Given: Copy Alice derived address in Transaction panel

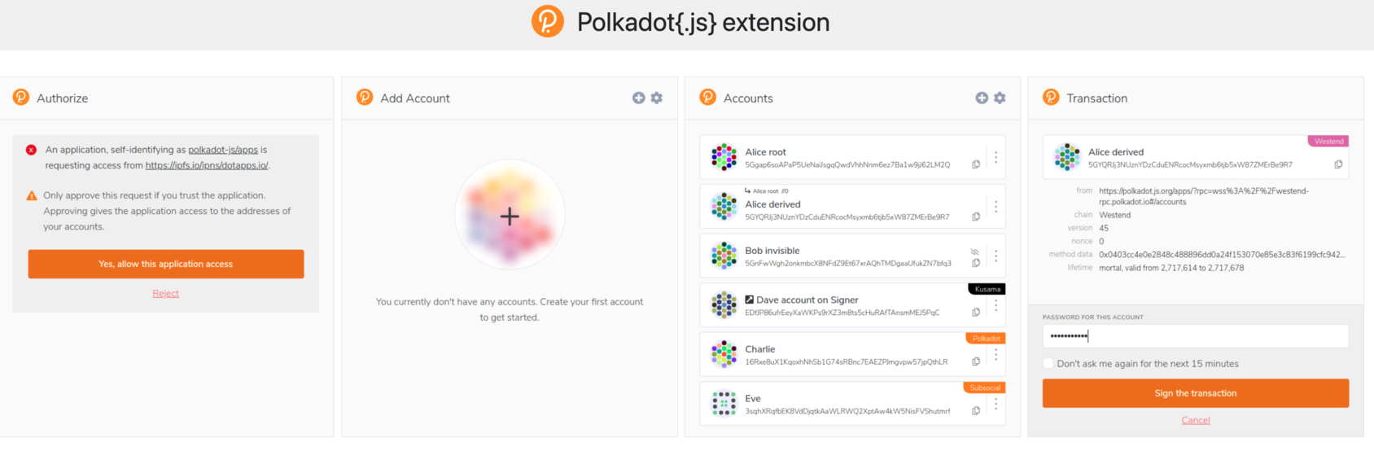Looking at the screenshot, I should click(x=1338, y=164).
